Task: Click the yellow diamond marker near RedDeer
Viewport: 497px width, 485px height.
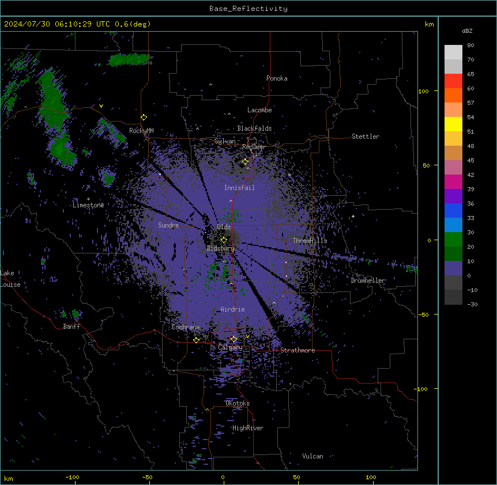Action: [246, 162]
